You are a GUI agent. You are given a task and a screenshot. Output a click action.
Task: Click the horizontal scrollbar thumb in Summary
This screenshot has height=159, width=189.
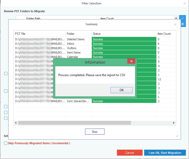(74, 123)
